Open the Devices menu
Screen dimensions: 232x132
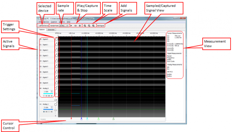(x=46, y=22)
